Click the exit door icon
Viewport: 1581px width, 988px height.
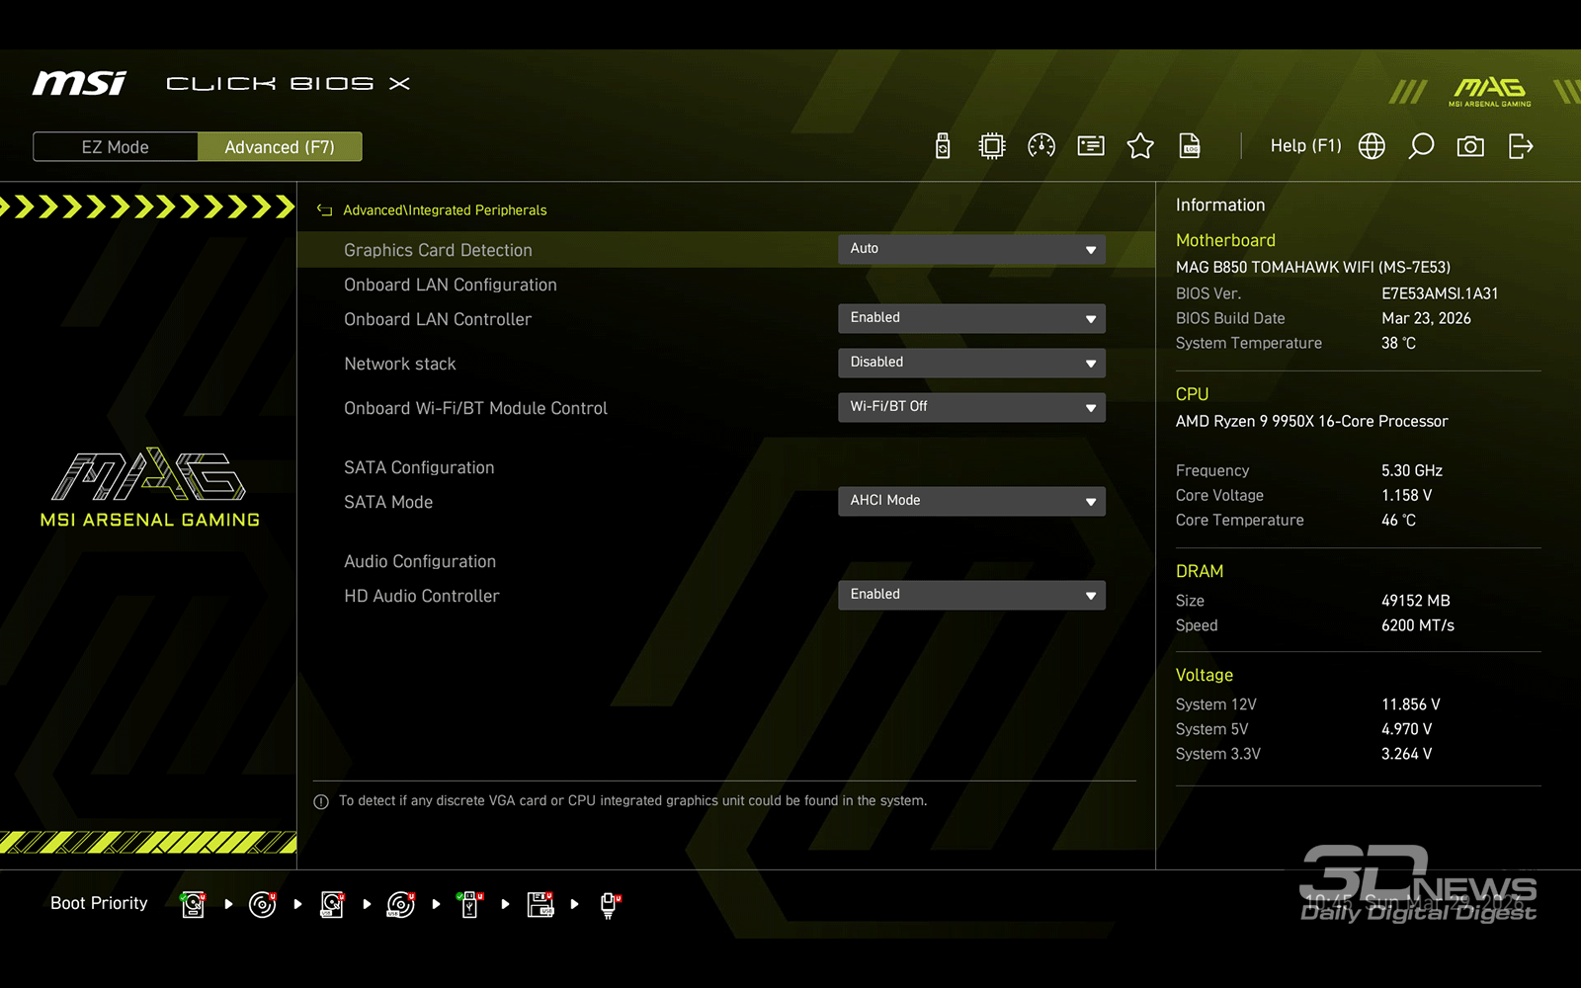tap(1521, 146)
